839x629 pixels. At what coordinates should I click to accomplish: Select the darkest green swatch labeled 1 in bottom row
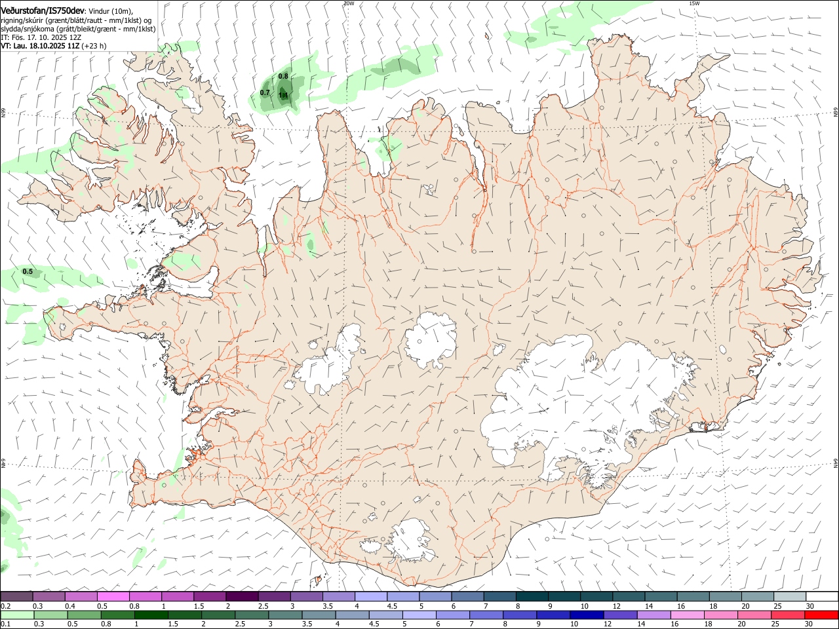point(151,615)
